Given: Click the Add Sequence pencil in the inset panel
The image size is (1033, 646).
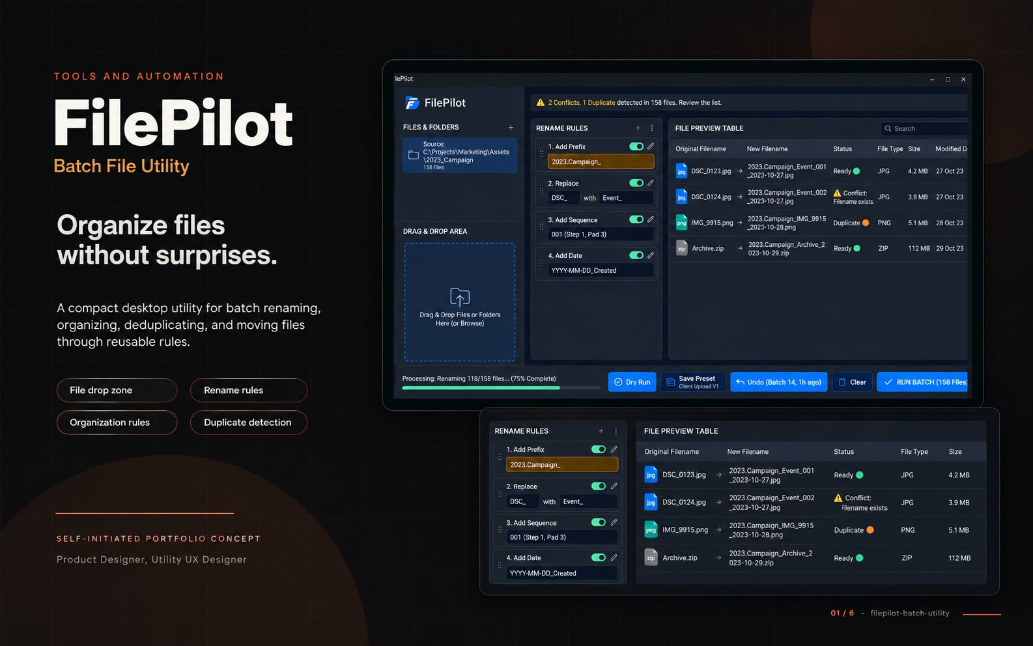Looking at the screenshot, I should (614, 522).
